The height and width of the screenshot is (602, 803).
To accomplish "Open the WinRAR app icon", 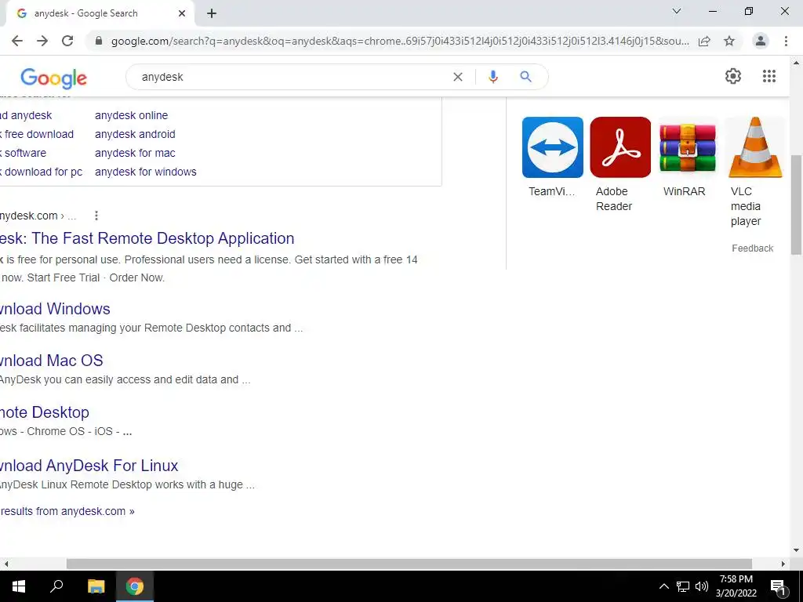I will point(688,147).
